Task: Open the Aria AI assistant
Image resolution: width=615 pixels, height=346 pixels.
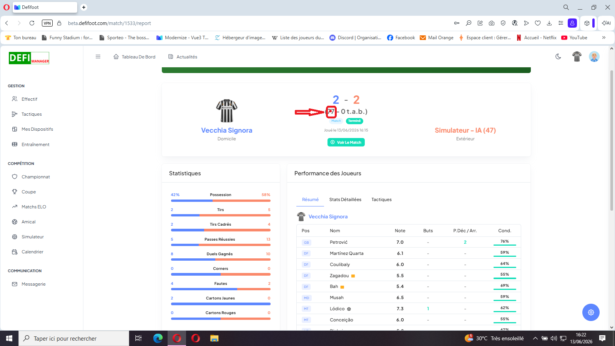Action: tap(606, 23)
